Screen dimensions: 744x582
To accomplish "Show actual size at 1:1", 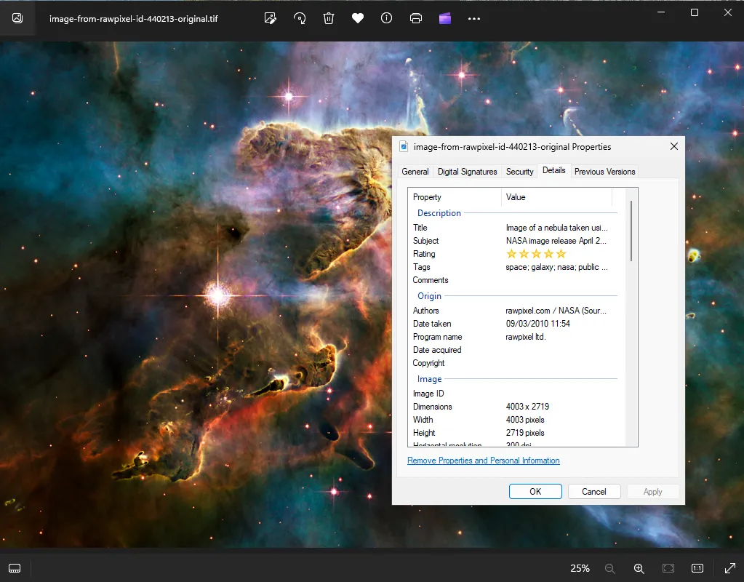I will pos(696,568).
